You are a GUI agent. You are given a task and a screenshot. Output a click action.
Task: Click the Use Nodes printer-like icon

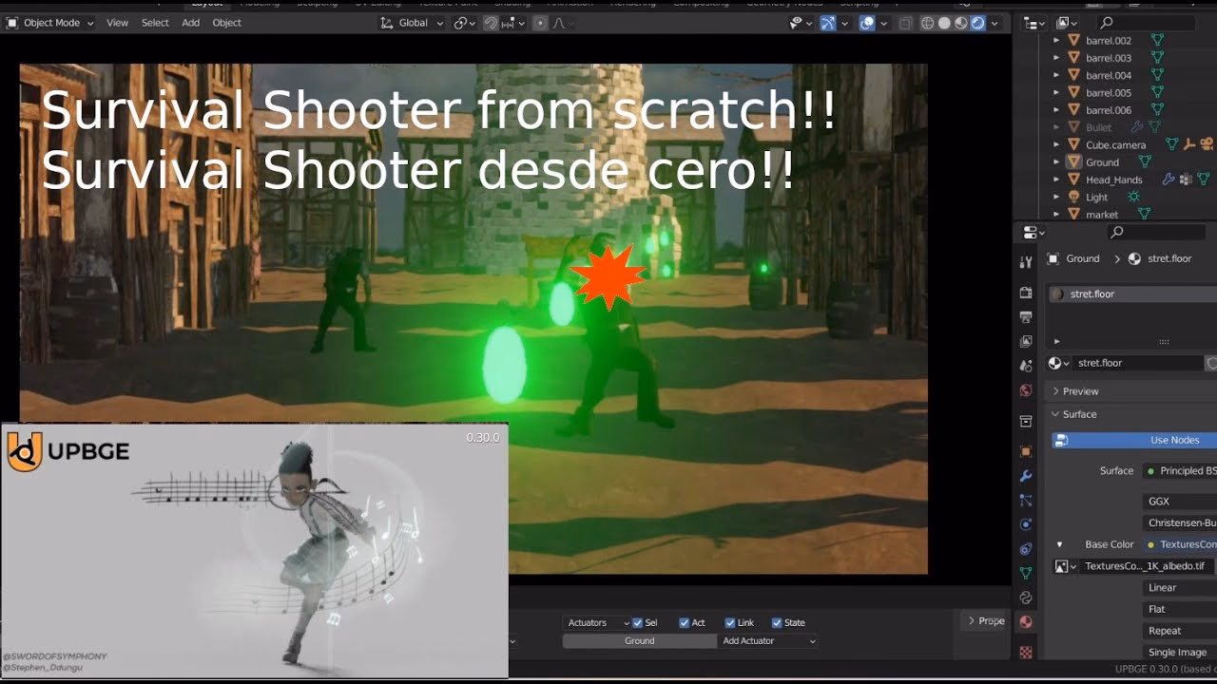coord(1062,440)
